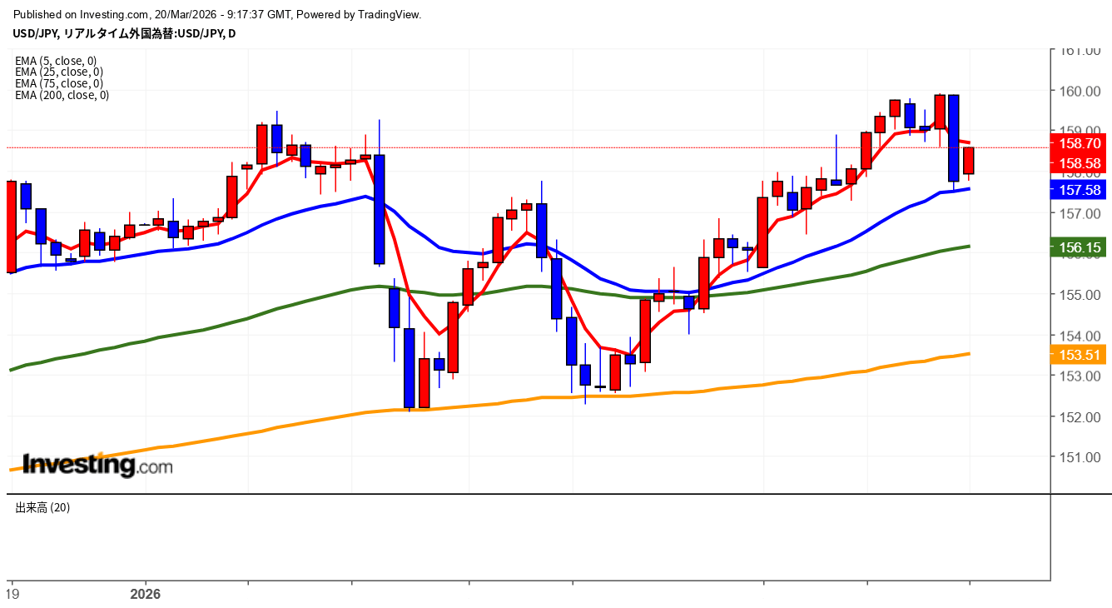1112x608 pixels.
Task: Click the last red candlestick on the right
Action: click(x=969, y=160)
